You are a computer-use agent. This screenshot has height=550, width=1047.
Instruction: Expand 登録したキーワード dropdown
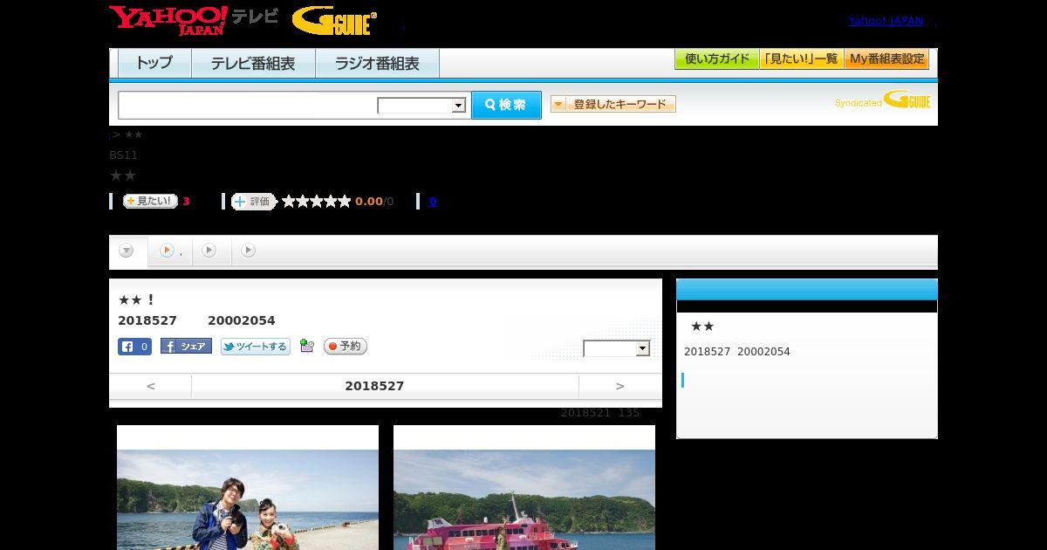(x=613, y=104)
